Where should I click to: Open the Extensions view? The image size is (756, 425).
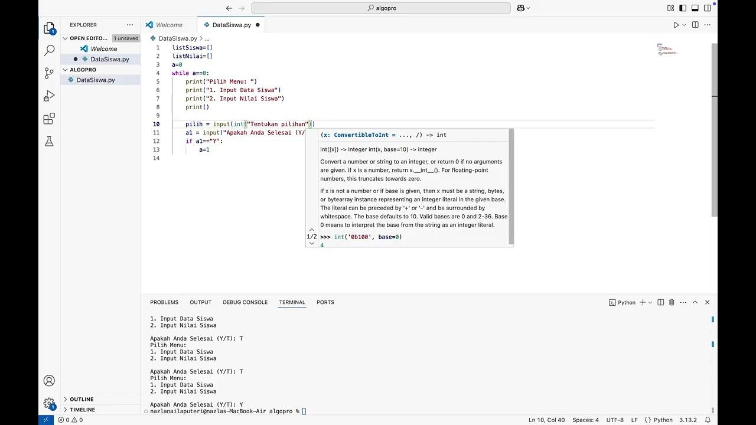[x=50, y=119]
